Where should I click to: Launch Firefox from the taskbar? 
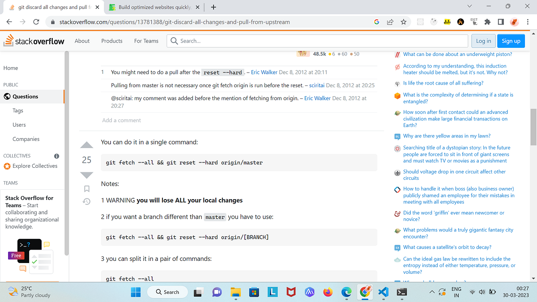pyautogui.click(x=328, y=292)
